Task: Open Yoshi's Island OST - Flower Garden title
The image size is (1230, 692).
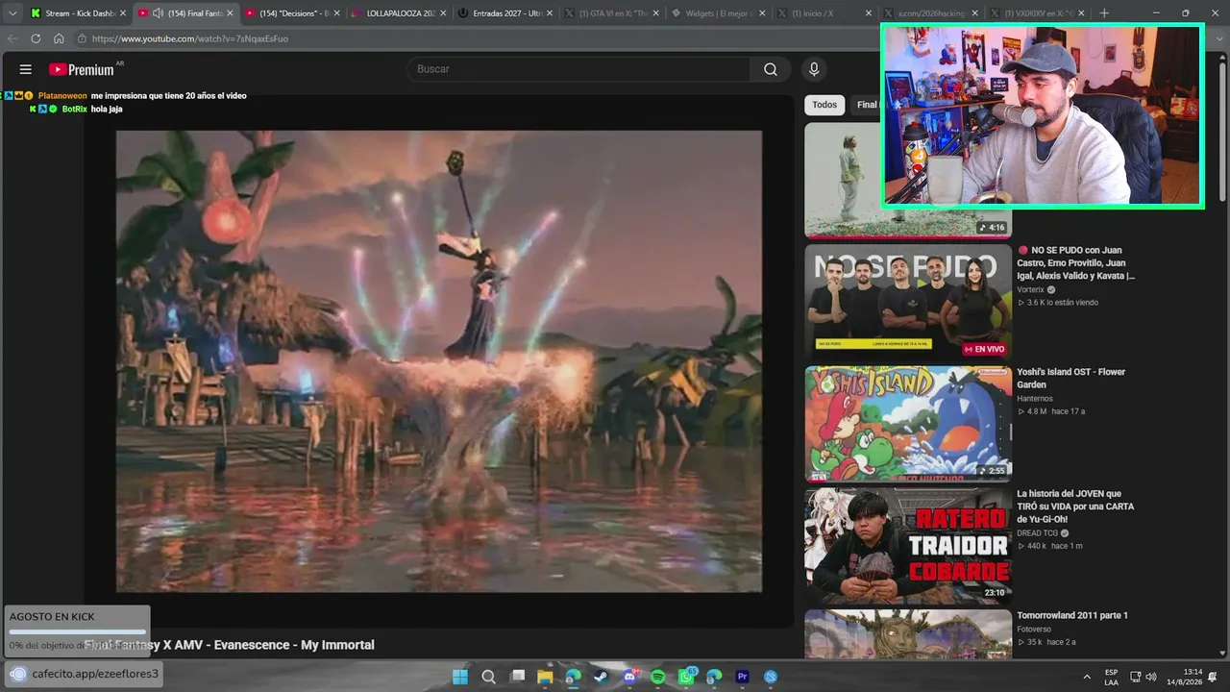Action: [x=1070, y=378]
